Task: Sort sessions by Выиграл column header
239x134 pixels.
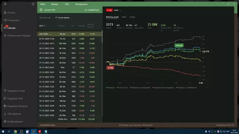Action: pos(81,26)
